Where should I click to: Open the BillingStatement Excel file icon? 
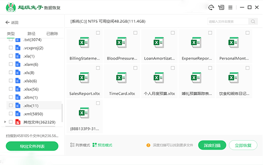84,43
